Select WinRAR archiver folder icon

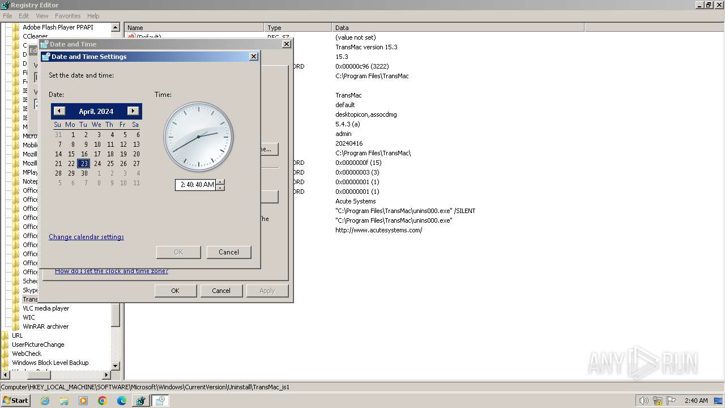16,326
